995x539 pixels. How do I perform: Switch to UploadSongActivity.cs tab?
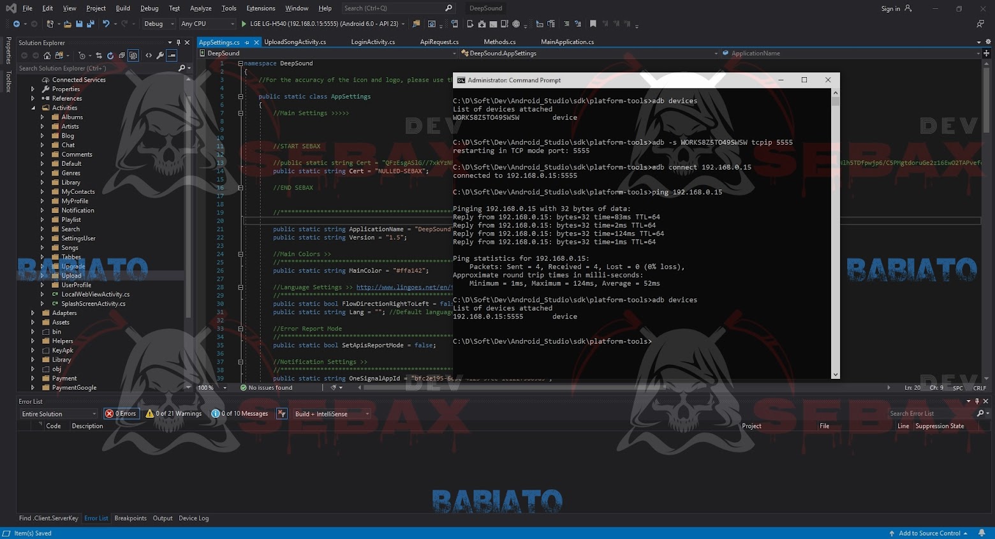coord(295,42)
